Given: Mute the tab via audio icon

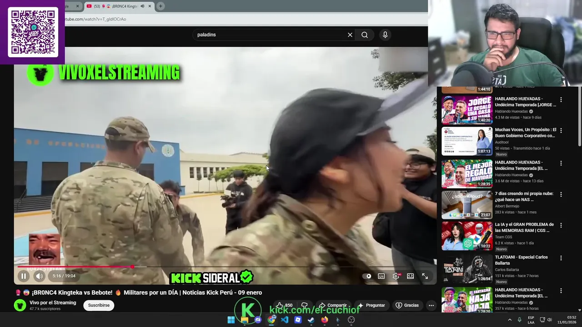Looking at the screenshot, I should pos(142,6).
